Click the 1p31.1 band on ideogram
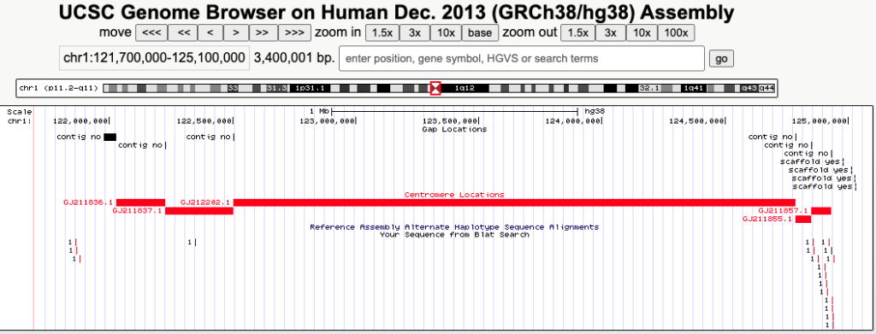 [x=310, y=88]
